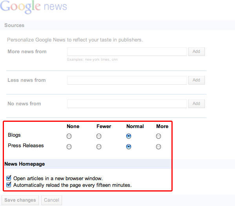Click the Personalize Google News description text
This screenshot has width=235, height=206.
[x=75, y=40]
